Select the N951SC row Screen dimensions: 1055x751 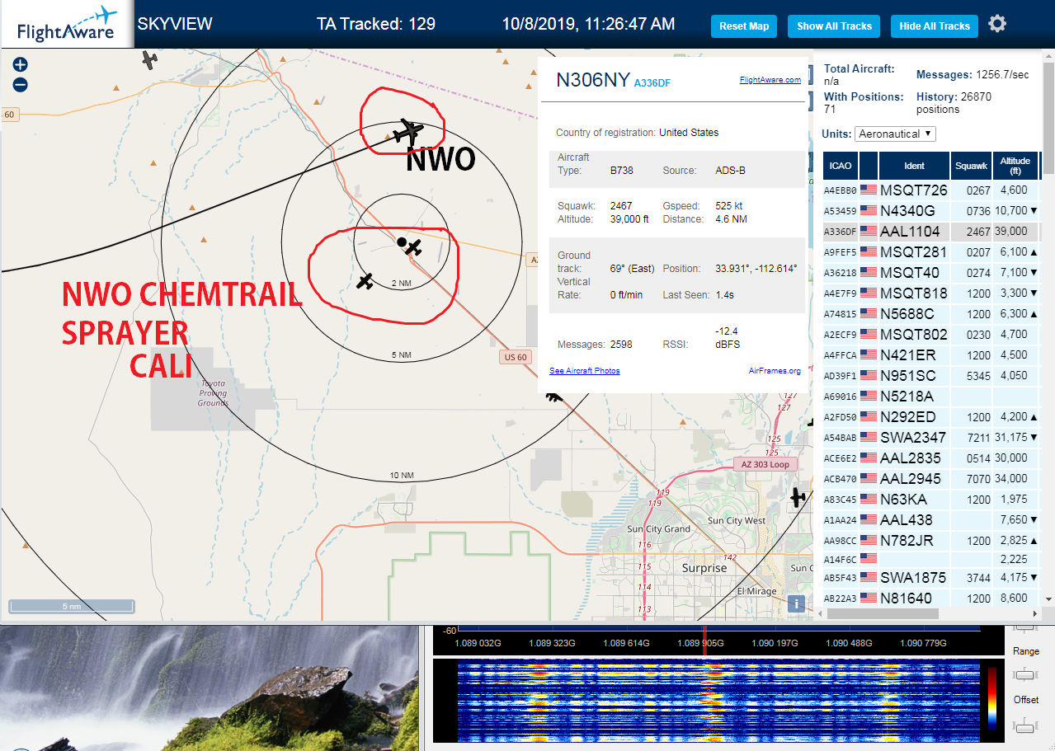tap(931, 376)
